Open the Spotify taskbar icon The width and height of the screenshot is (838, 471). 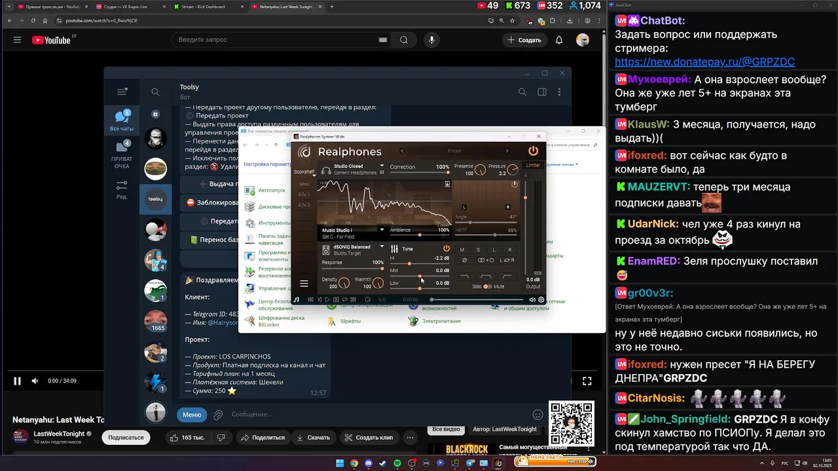[397, 463]
